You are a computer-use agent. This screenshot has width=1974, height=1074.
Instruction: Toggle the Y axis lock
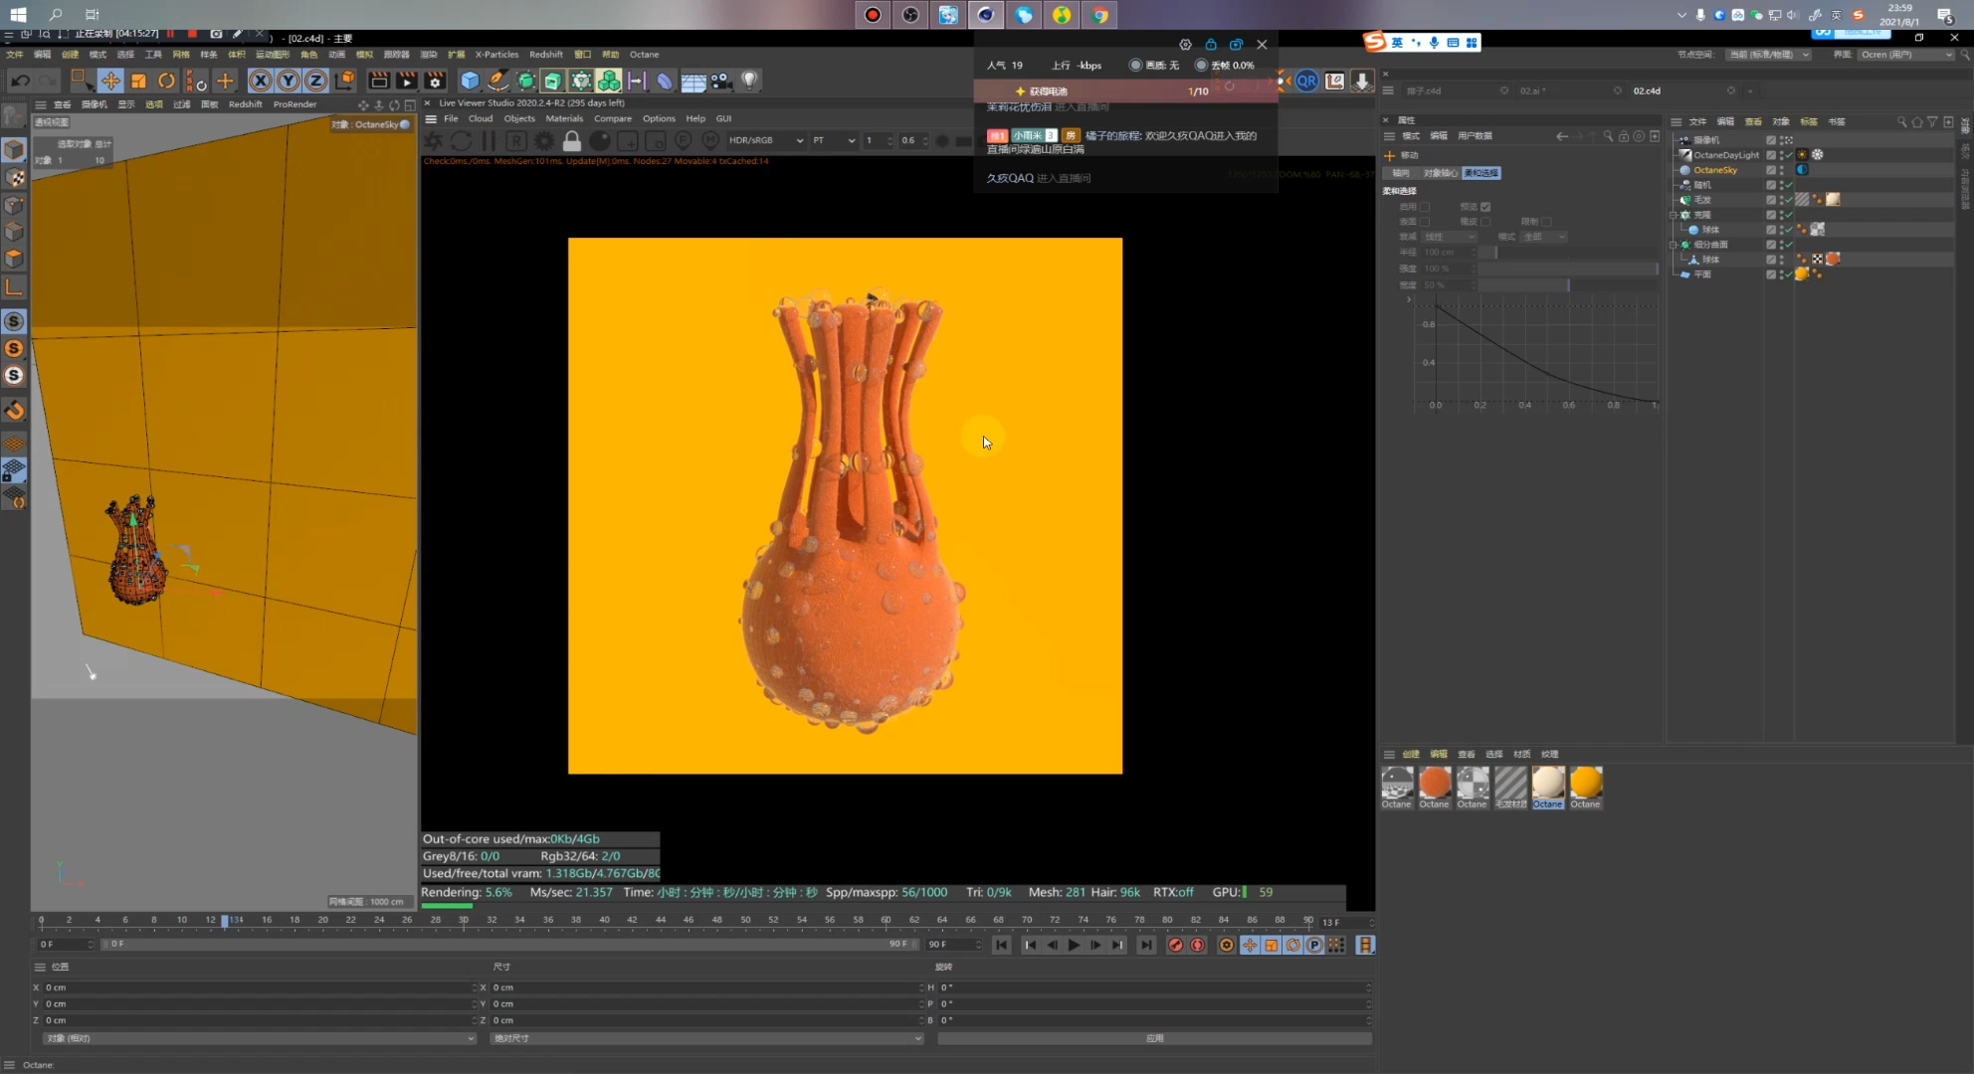[288, 81]
